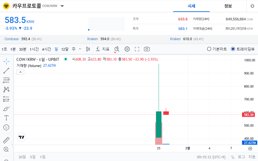Toggle fullscreen chart mode
258x161 pixels.
[137, 49]
